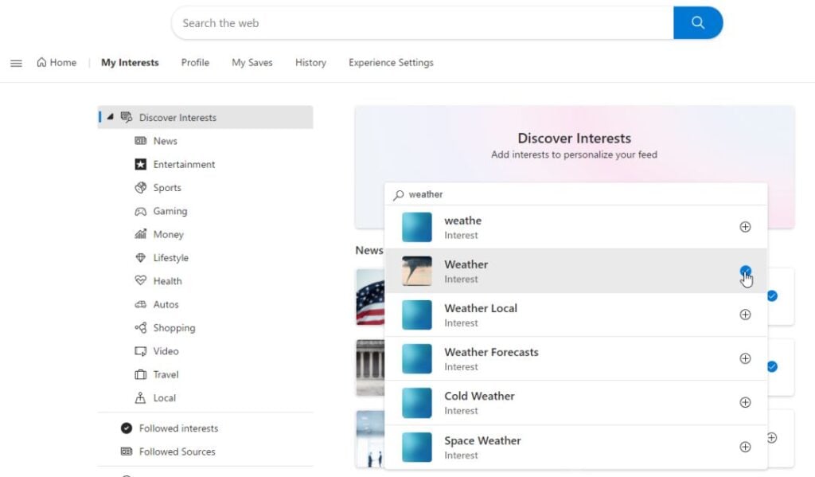Screen dimensions: 815x477
Task: Click the Travel suitcase icon
Action: [x=140, y=374]
